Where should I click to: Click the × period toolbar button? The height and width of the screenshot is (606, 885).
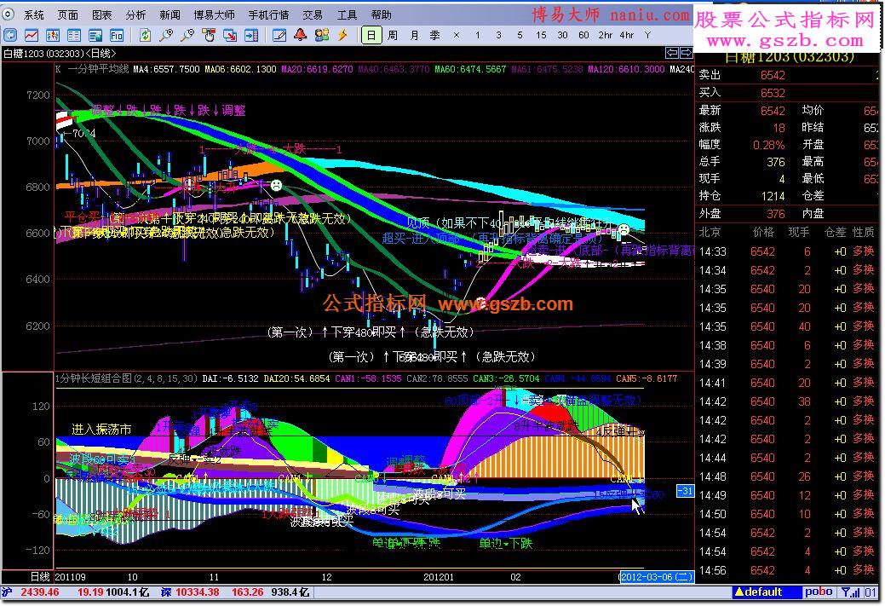[x=456, y=36]
